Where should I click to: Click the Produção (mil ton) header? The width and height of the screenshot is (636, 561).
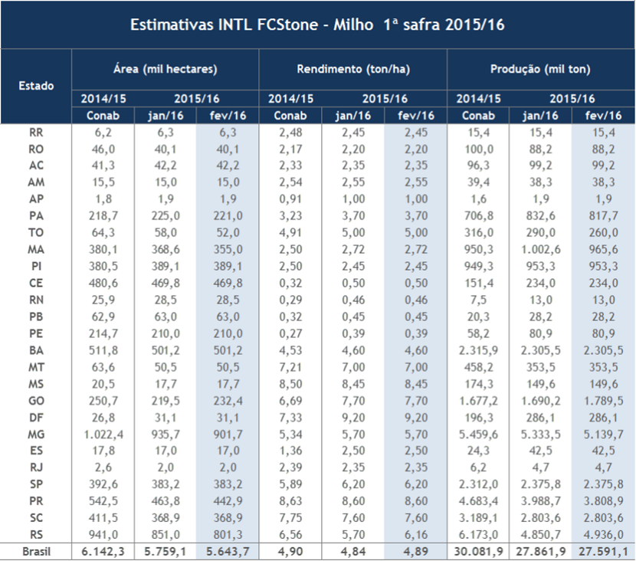point(540,70)
